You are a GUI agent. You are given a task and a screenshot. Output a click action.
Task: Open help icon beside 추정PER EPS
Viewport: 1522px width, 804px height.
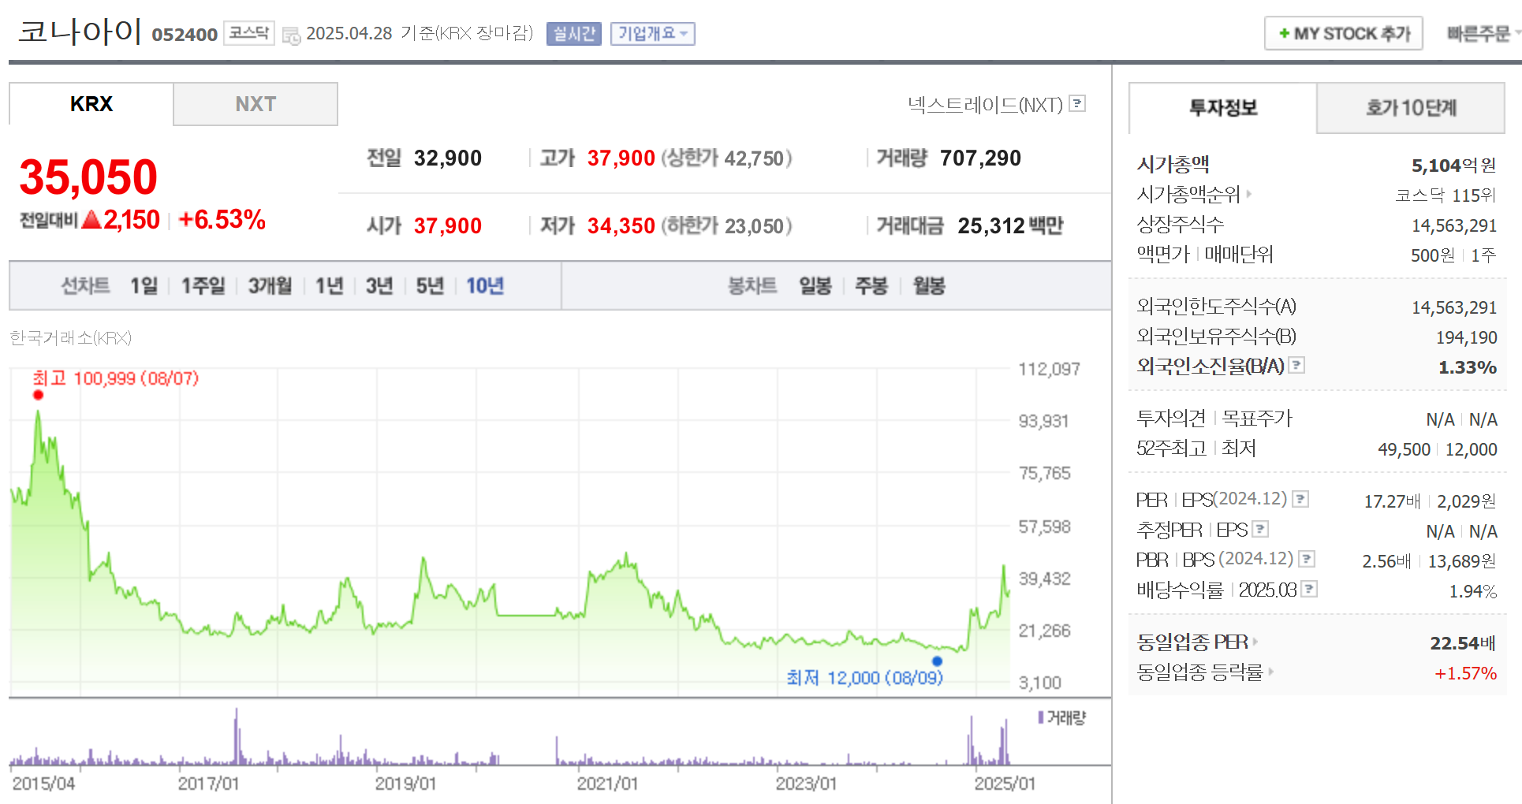1260,529
